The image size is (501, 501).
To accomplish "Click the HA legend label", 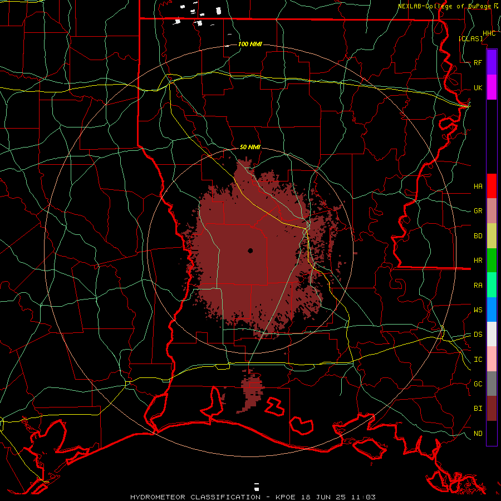I will coord(478,186).
